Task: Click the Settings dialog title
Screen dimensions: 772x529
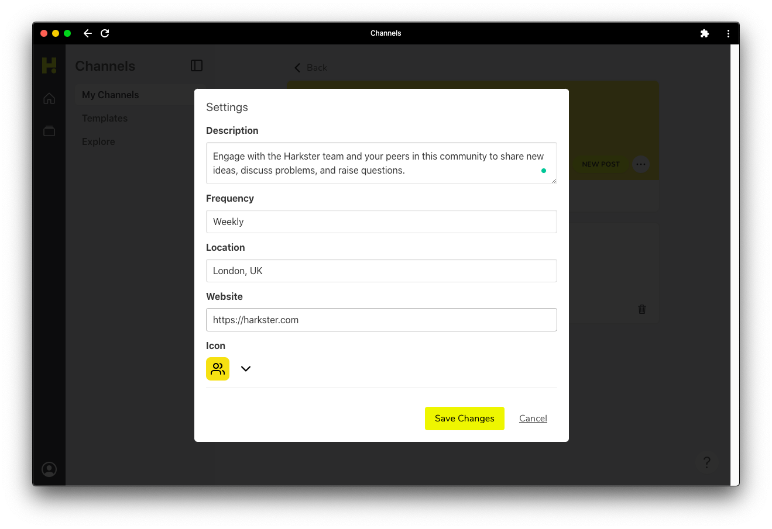Action: (227, 107)
